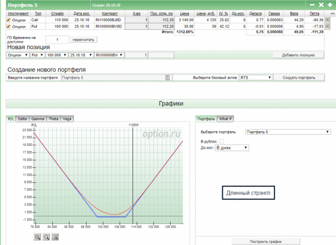Open the 'Выберите портфель' dropdown
Viewport: 336px width, 245px height.
[288, 132]
